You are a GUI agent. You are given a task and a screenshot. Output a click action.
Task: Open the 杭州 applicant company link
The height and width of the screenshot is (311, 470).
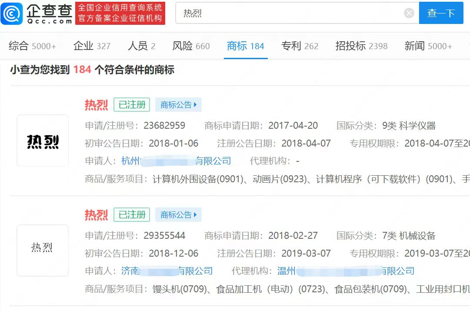[x=176, y=161]
